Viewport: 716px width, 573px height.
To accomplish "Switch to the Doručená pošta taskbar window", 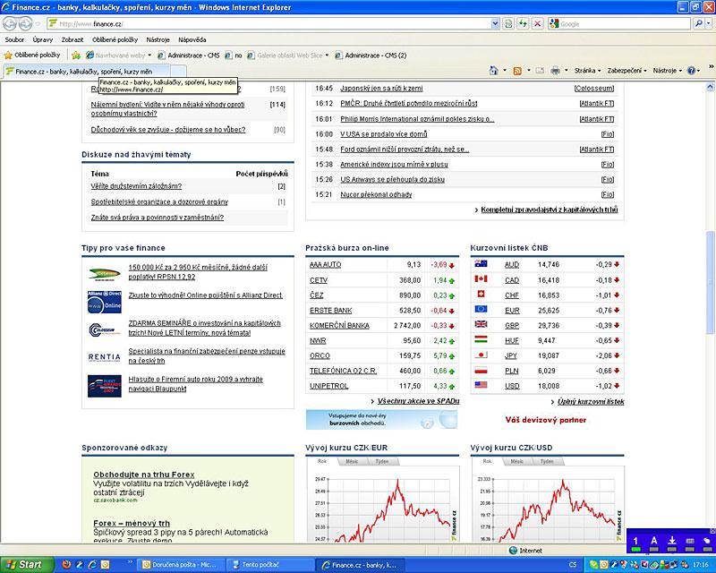I will tap(181, 565).
